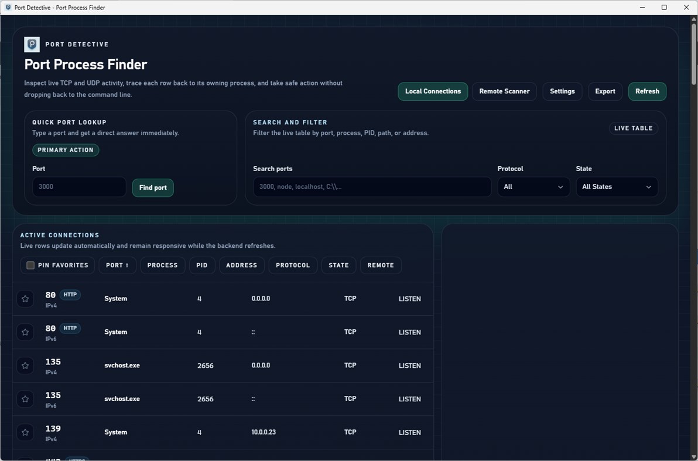Click System process in port 80 IPv4 row
This screenshot has width=698, height=461.
point(116,298)
